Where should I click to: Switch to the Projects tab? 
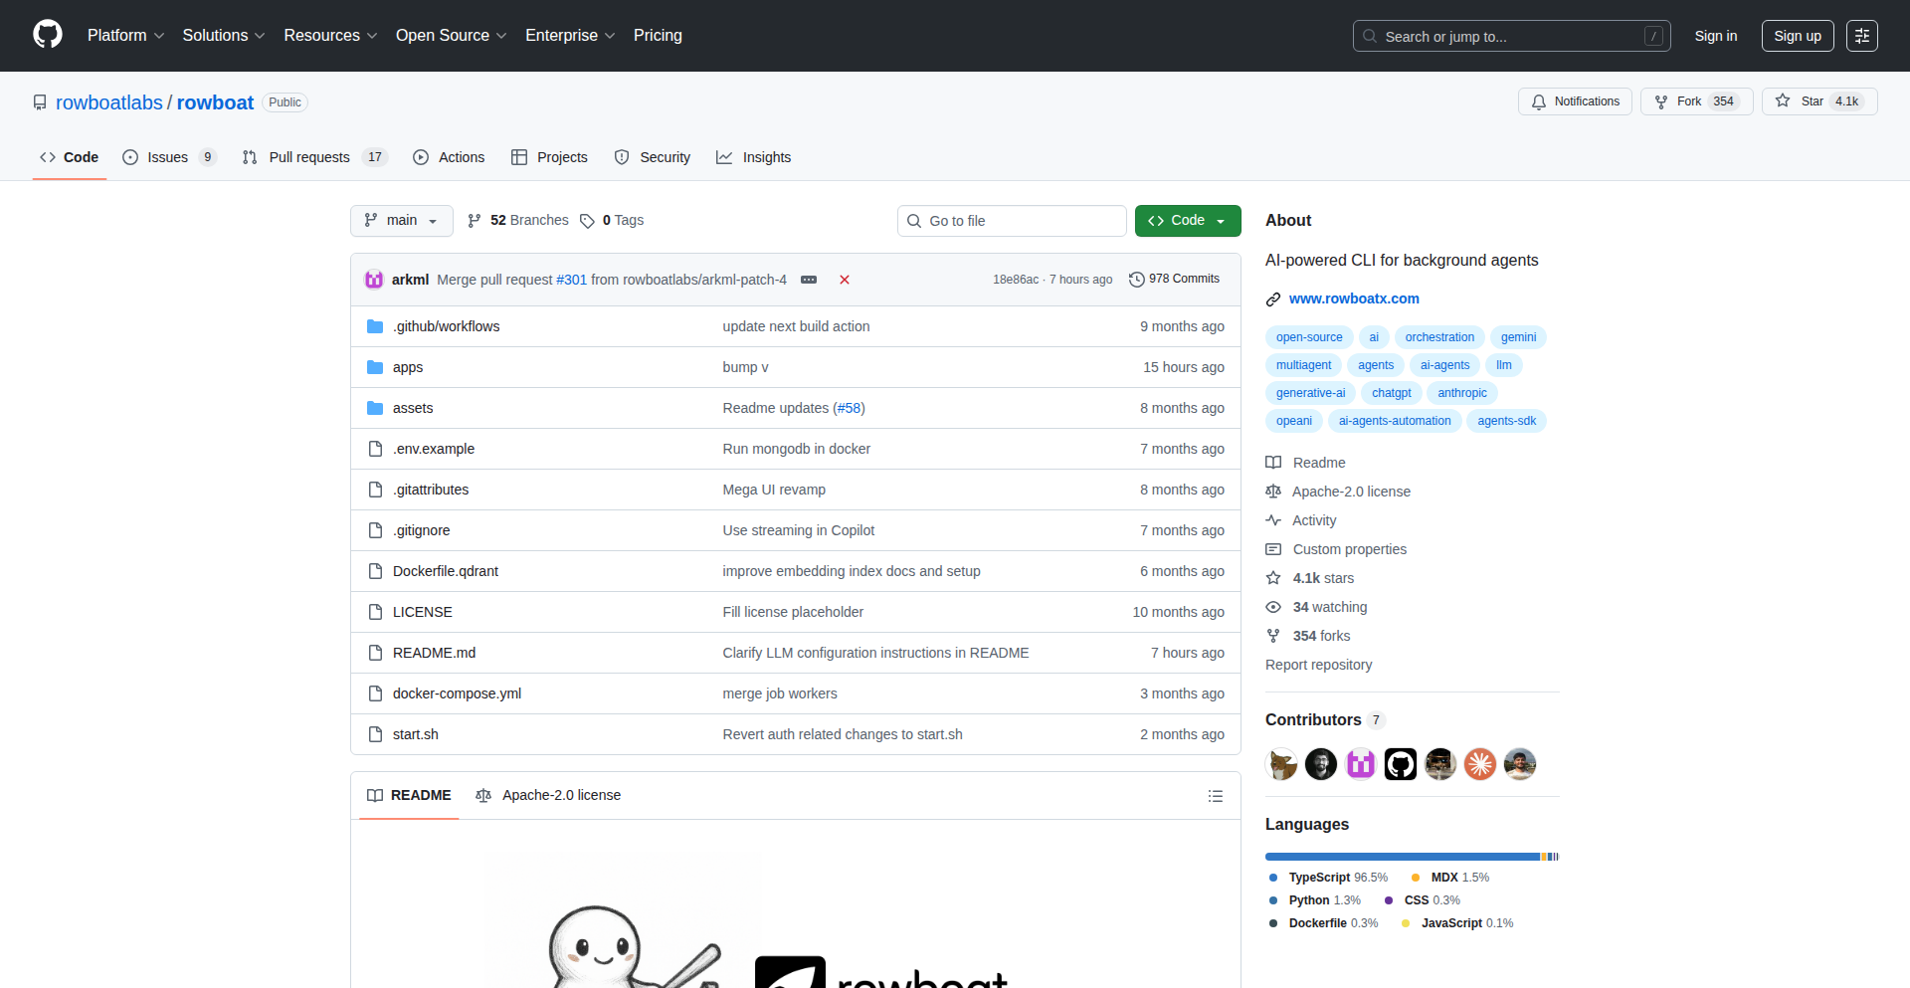coord(549,157)
